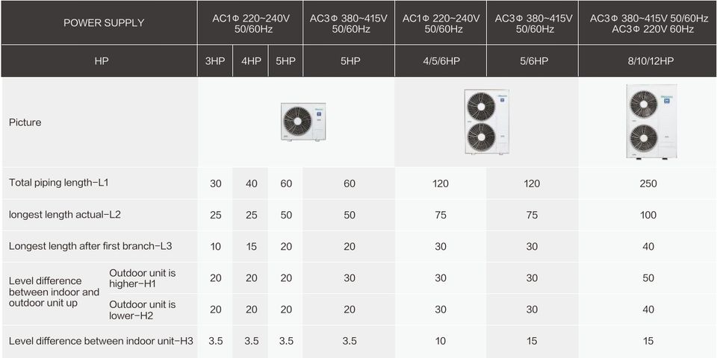Click the 10 value in the H3 row

point(441,341)
